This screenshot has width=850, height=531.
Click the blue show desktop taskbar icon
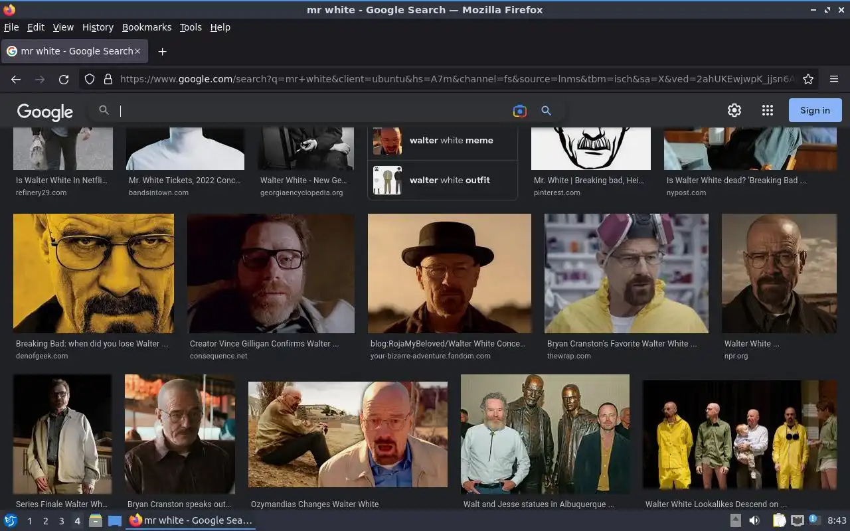tap(115, 521)
